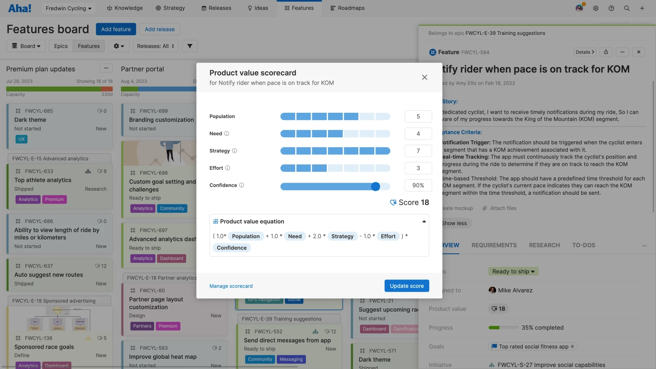
Task: Open more options ellipsis on the feature panel
Action: 623,52
